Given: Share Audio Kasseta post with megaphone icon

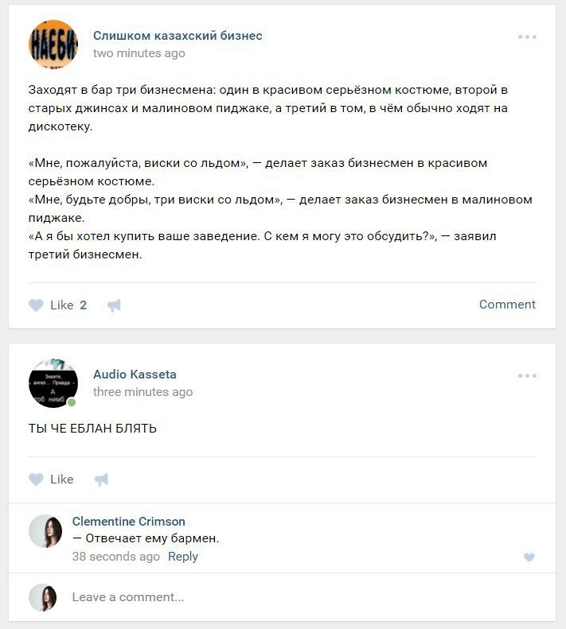Looking at the screenshot, I should click(x=101, y=480).
